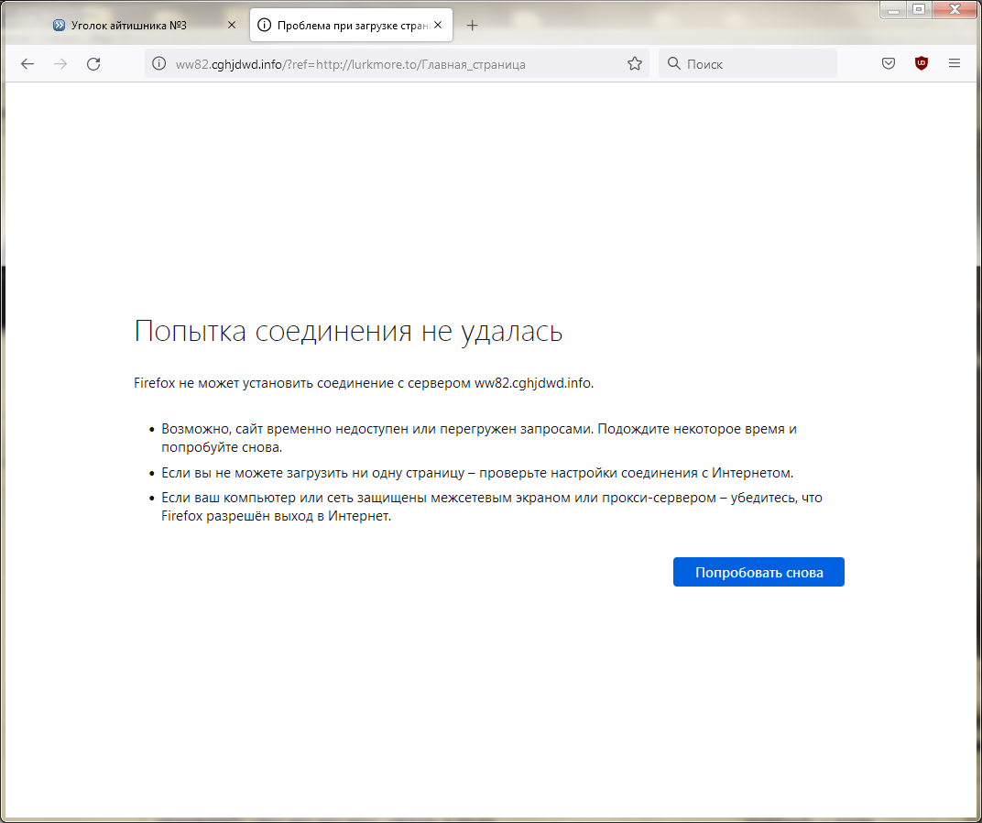Open site information icon in address bar
The width and height of the screenshot is (982, 823).
click(159, 64)
